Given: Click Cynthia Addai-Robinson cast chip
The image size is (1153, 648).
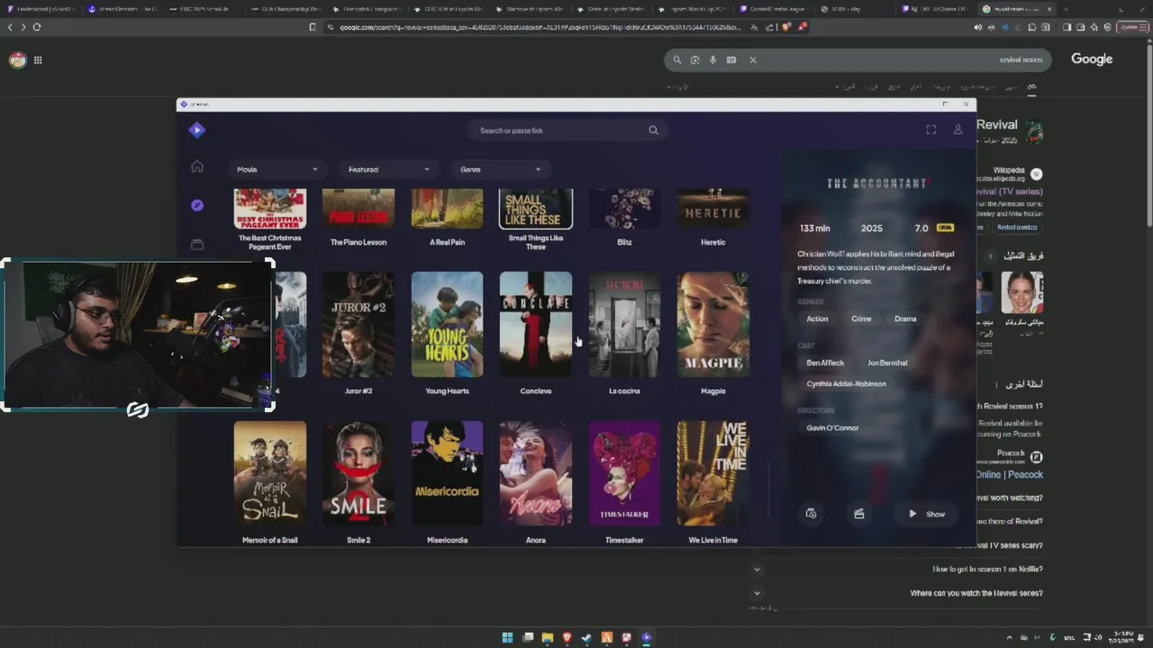Looking at the screenshot, I should point(847,383).
